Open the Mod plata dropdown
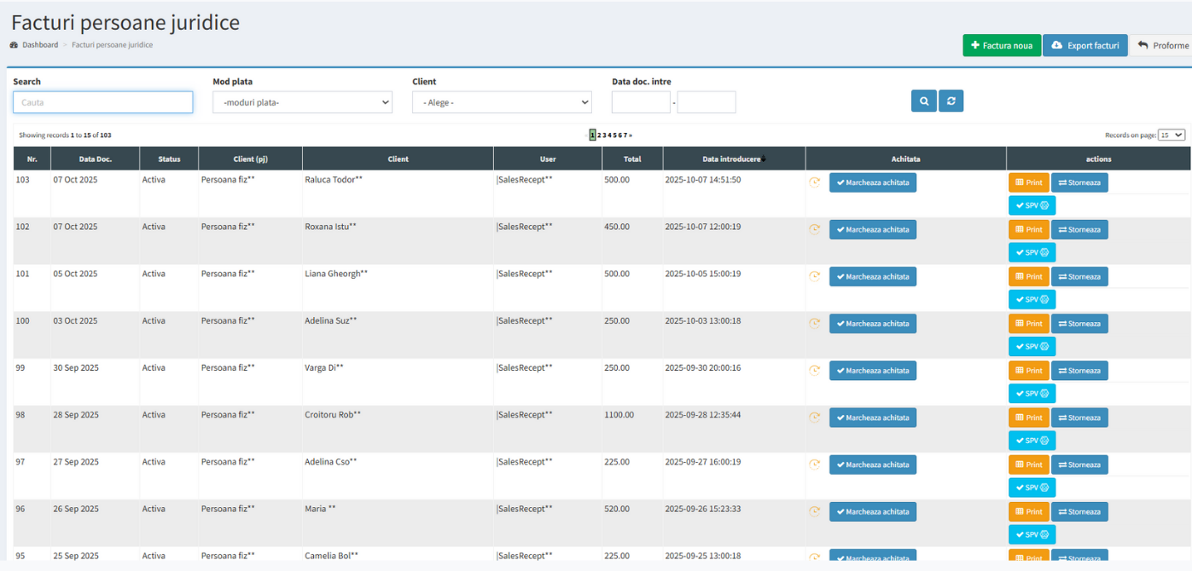This screenshot has height=571, width=1192. pos(302,102)
